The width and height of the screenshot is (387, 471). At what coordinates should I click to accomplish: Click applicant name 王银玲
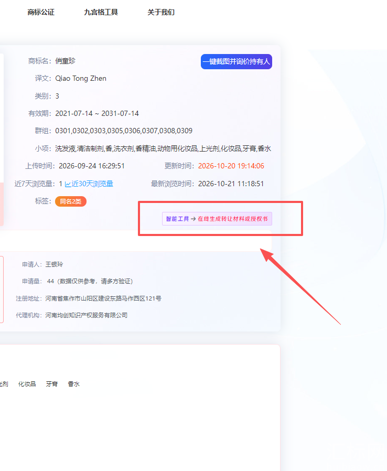pyautogui.click(x=54, y=264)
